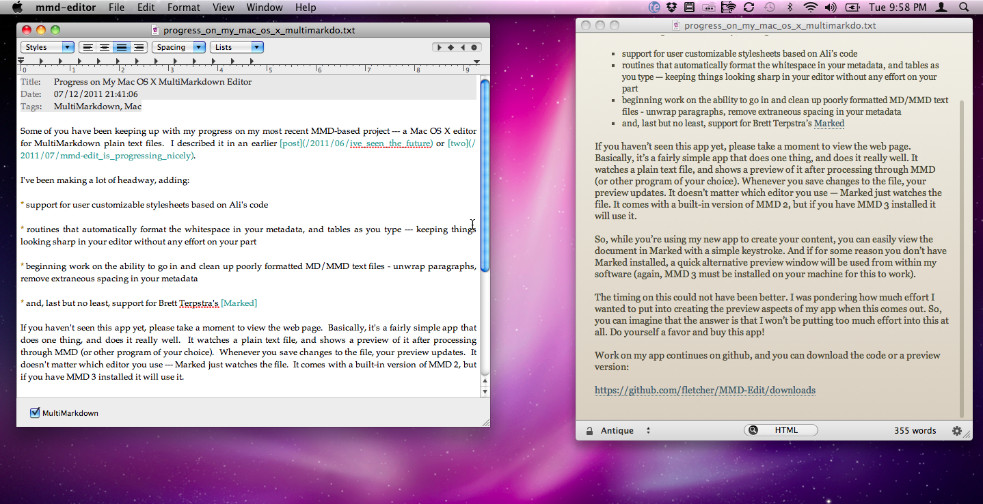Click the document proxy icon in editor title bar
Image resolution: width=983 pixels, height=504 pixels.
click(155, 30)
